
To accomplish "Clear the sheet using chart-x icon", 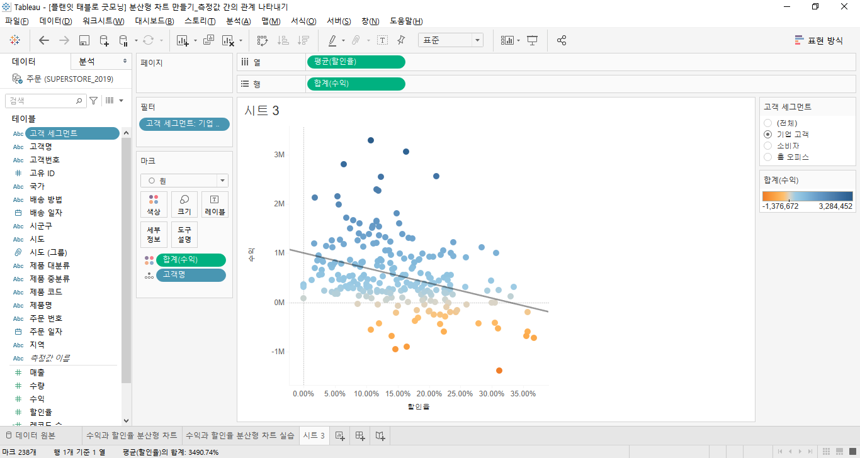I will coord(228,40).
